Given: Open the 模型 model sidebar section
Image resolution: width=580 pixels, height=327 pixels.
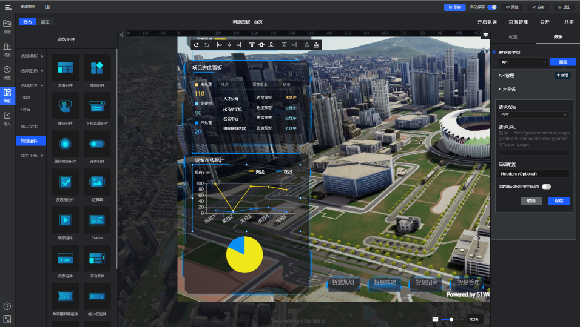Looking at the screenshot, I should pyautogui.click(x=7, y=73).
